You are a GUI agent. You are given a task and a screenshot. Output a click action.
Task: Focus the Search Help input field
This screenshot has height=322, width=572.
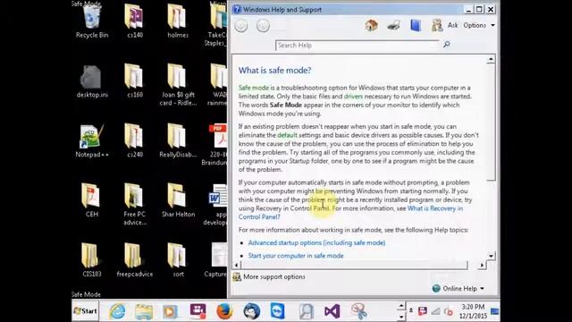pyautogui.click(x=357, y=46)
